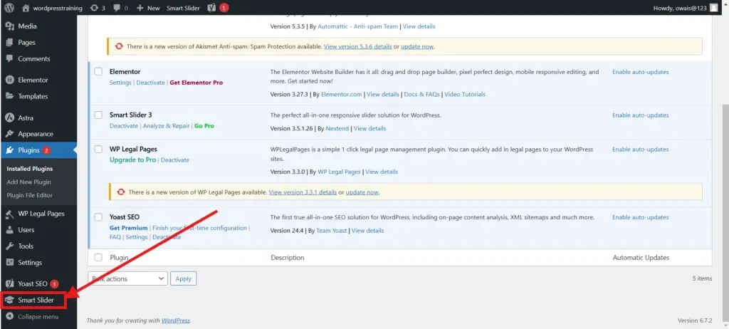Go to Add New Plugin submenu
Viewport: 729px width, 329px height.
28,182
